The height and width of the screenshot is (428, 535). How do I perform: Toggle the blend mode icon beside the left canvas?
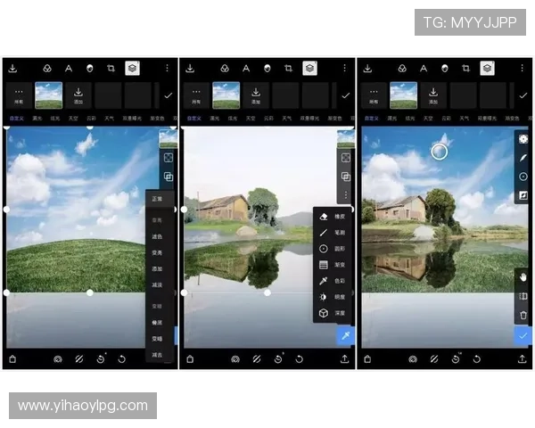(168, 177)
